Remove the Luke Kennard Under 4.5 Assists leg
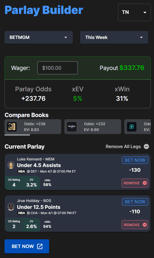 (135, 183)
